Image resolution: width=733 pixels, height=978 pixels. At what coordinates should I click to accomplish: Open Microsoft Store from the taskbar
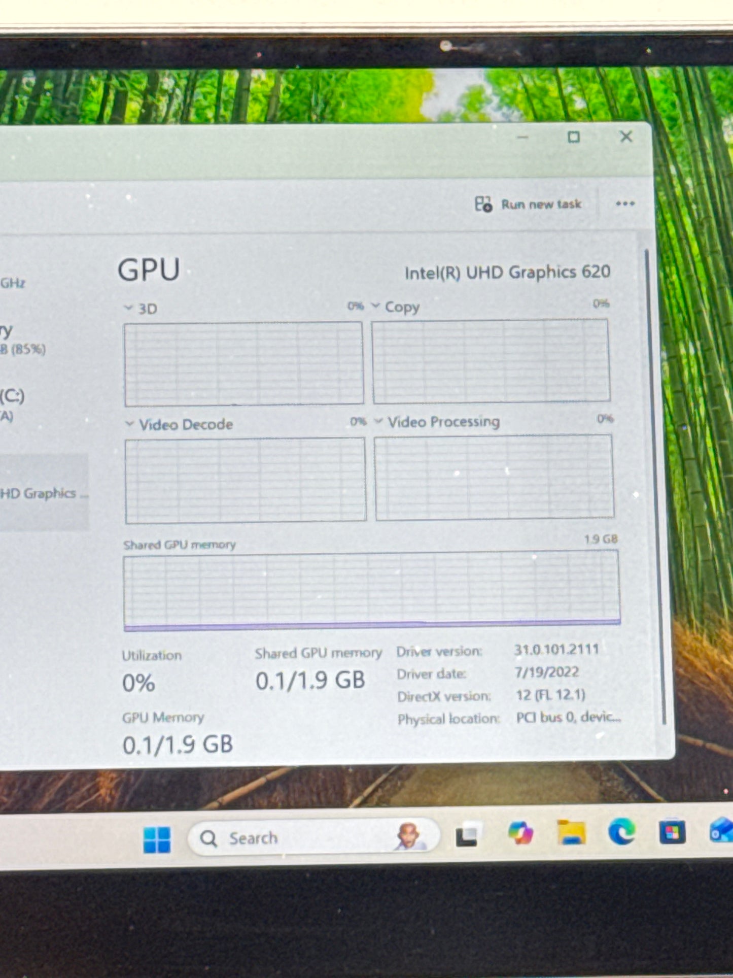[672, 832]
